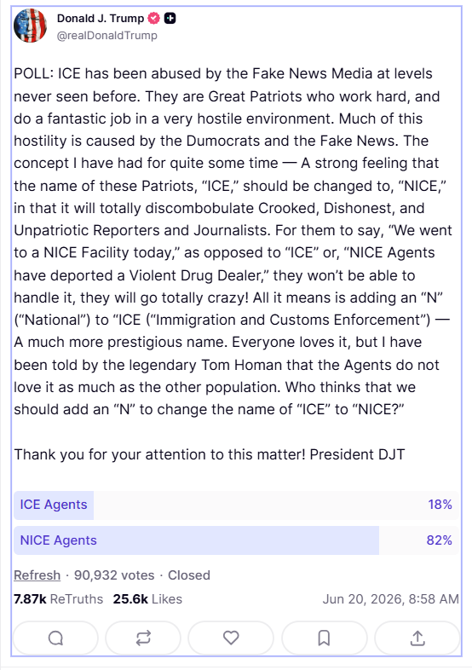Image resolution: width=472 pixels, height=670 pixels.
Task: Click the ReTruth arrows icon
Action: tap(143, 638)
